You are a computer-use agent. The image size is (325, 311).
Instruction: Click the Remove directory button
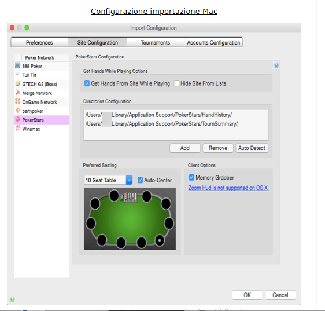[x=218, y=148]
